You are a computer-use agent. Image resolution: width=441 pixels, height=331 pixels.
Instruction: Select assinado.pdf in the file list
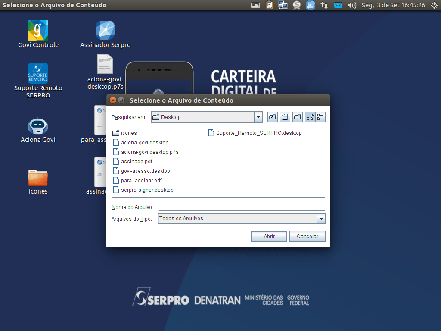point(133,162)
